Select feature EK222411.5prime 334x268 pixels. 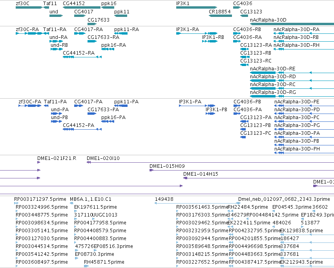tap(230, 227)
